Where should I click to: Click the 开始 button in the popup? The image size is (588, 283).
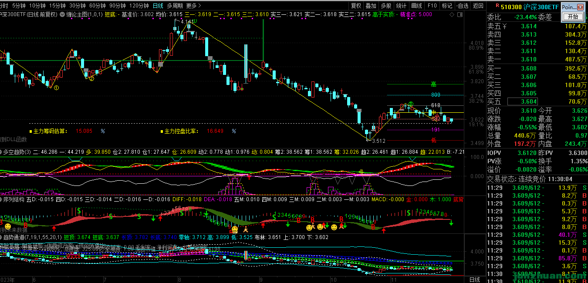[574, 17]
